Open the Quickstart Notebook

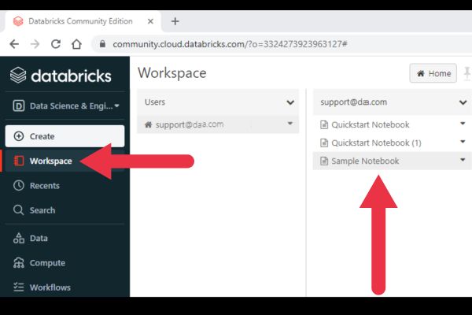371,124
